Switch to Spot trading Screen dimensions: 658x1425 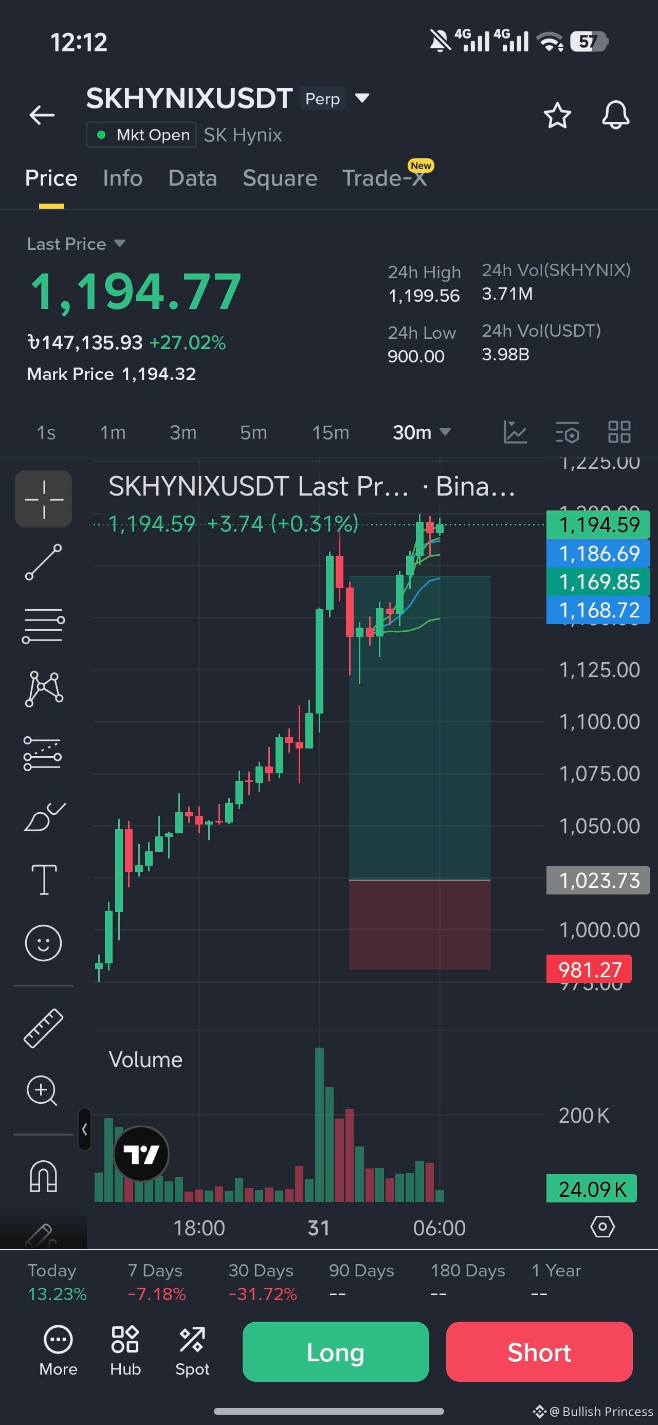(192, 1351)
